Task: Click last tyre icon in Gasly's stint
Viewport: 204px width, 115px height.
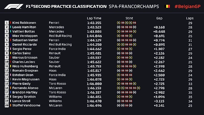Action: click(135, 84)
